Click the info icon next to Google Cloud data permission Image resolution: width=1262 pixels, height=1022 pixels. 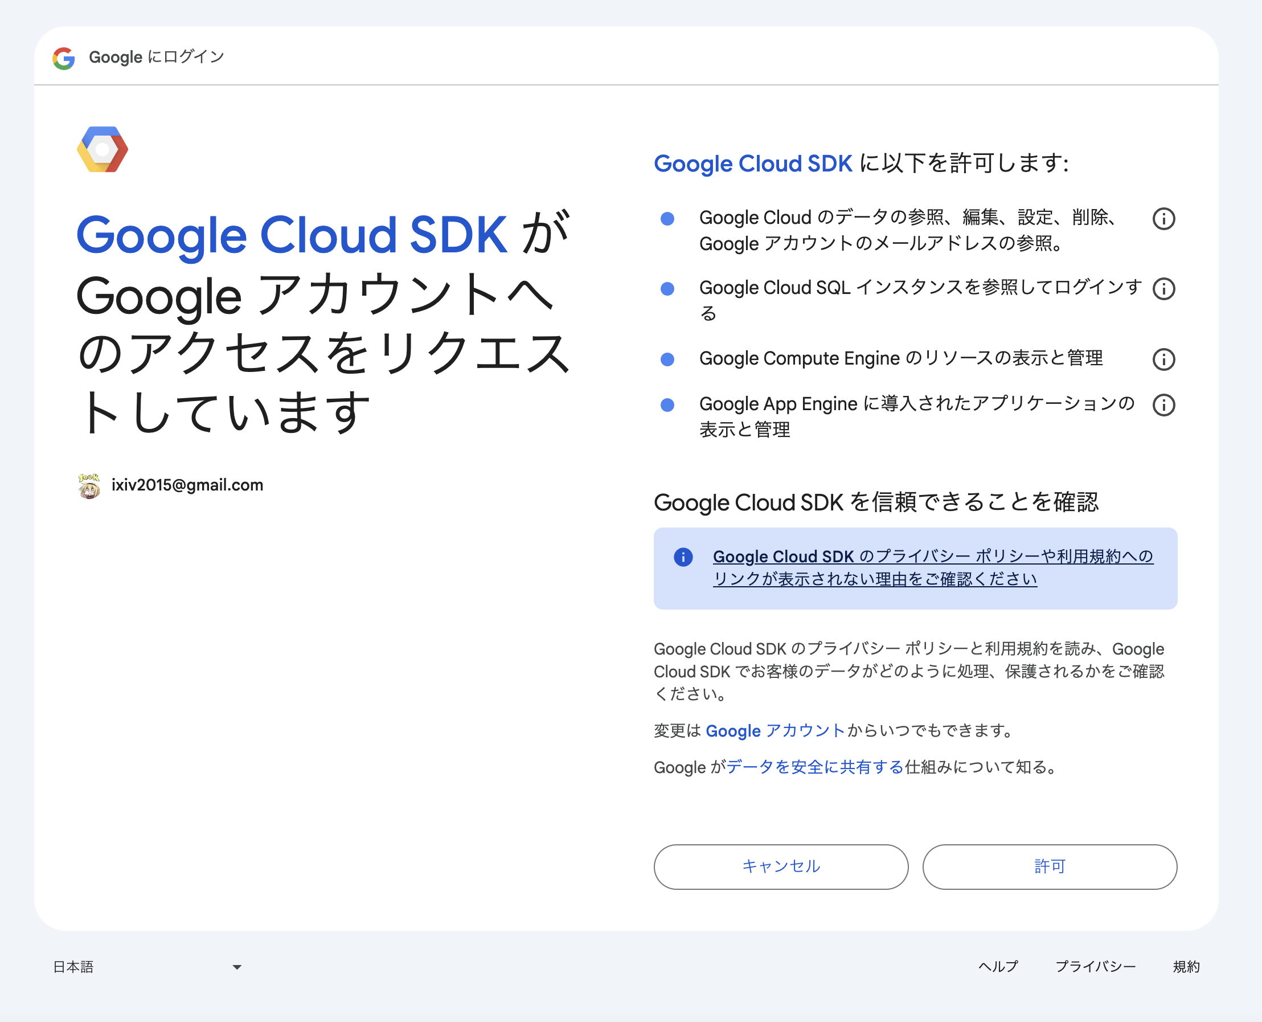[1163, 218]
